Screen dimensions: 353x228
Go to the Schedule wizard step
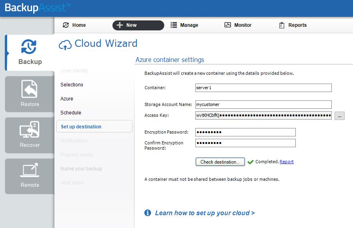(71, 112)
